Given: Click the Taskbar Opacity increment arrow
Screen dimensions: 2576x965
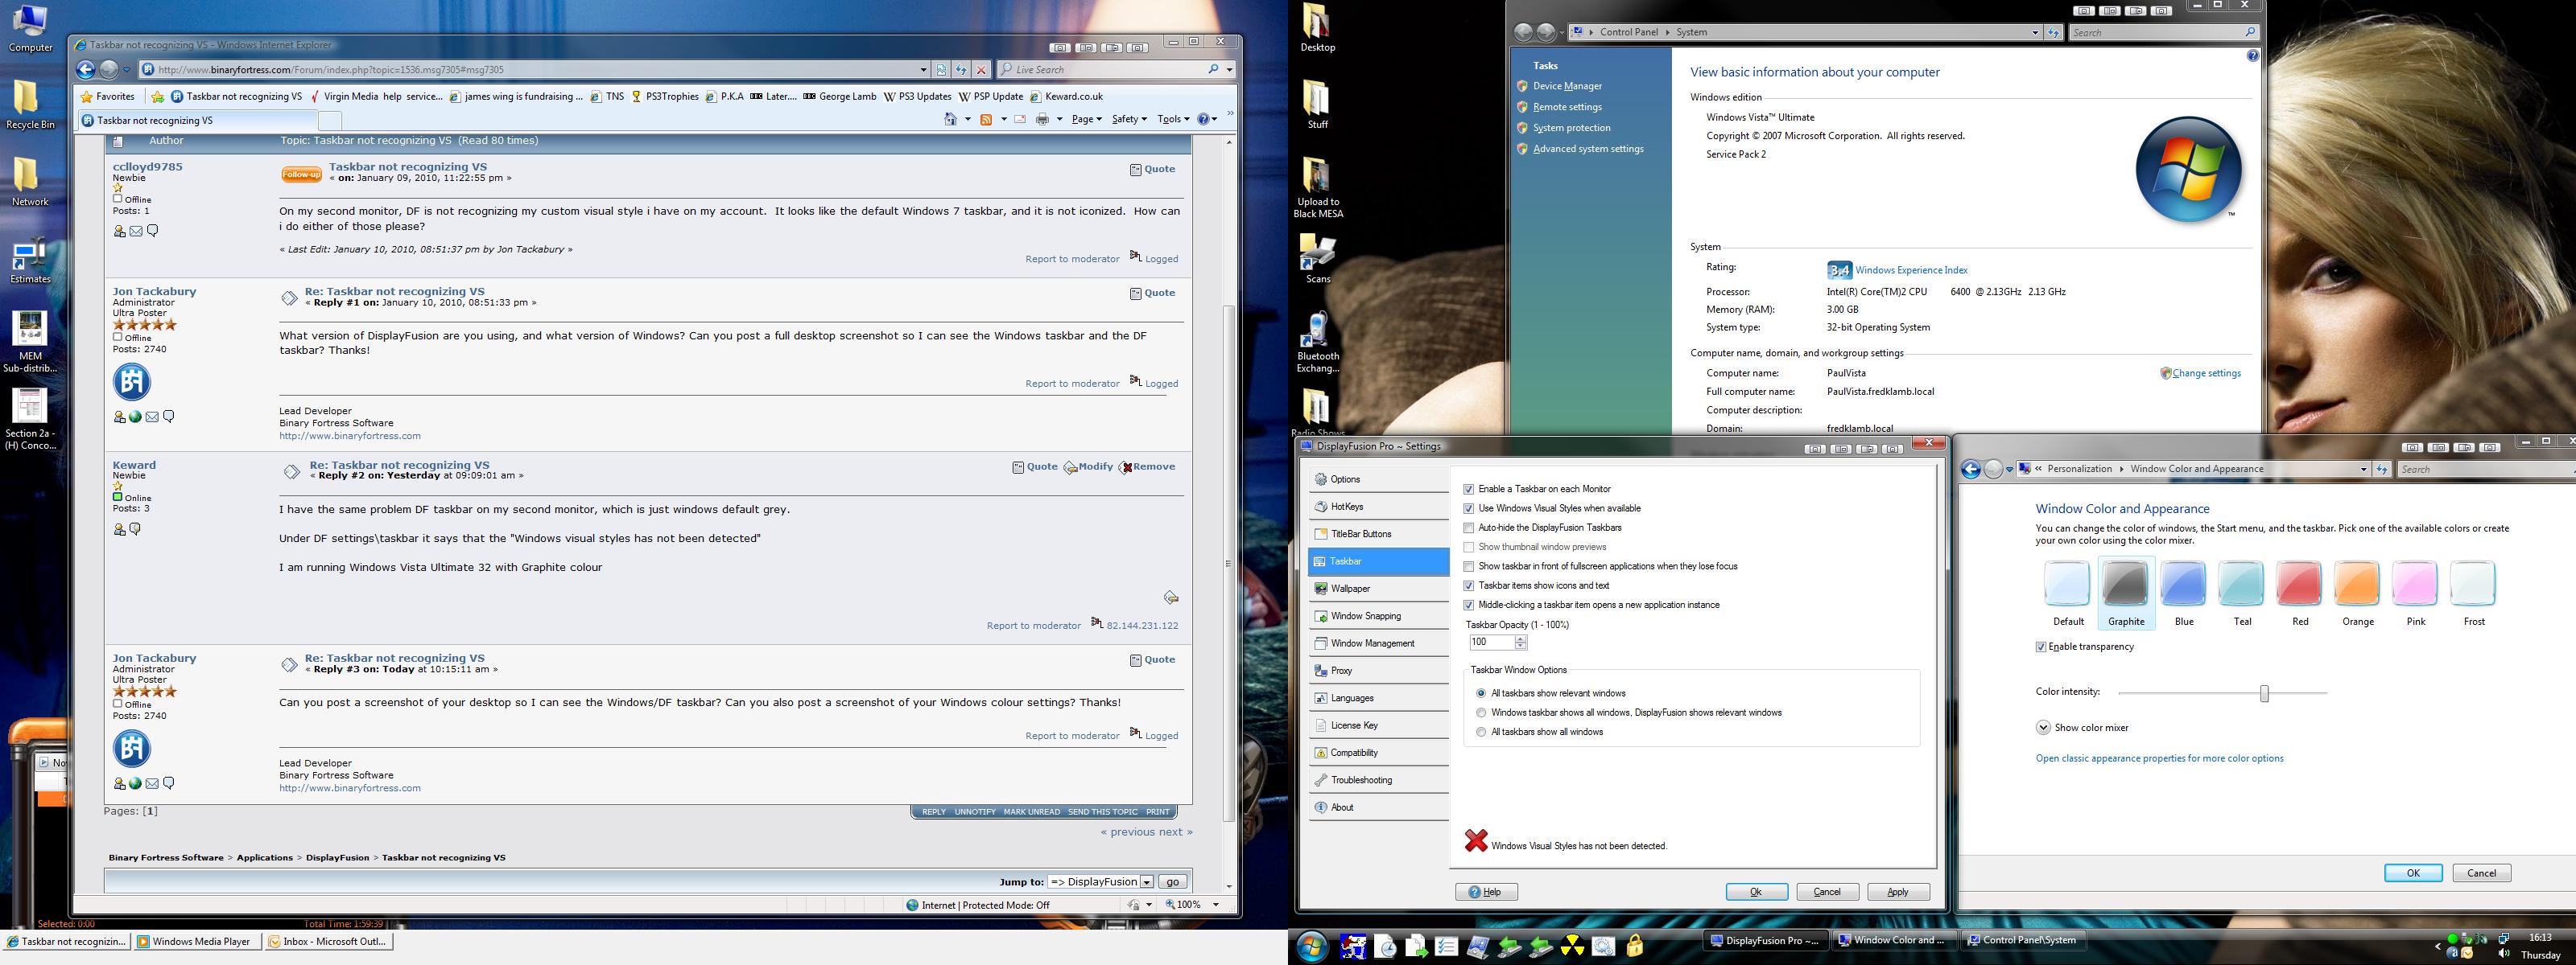Looking at the screenshot, I should [x=1521, y=639].
